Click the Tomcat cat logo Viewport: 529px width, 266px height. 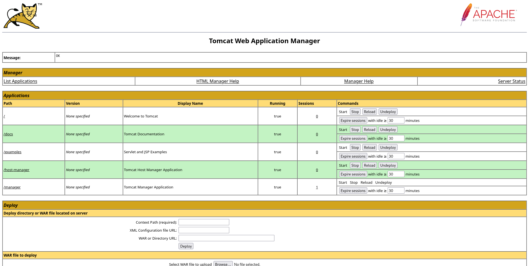(x=23, y=16)
